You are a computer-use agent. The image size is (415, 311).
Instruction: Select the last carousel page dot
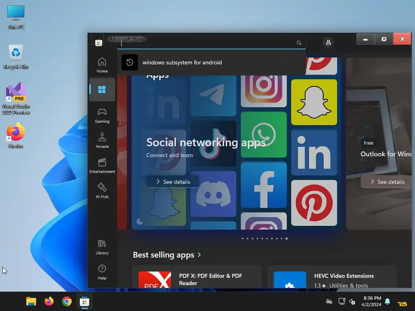point(287,239)
